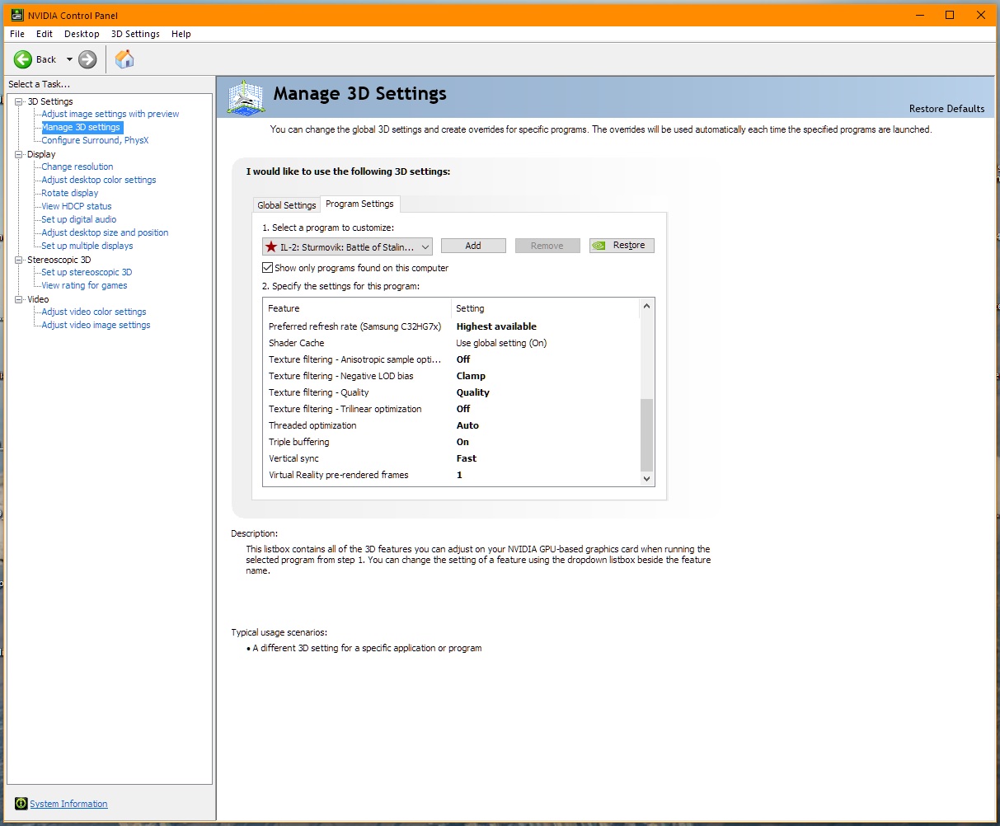Collapse the Video tree node
The image size is (1000, 826).
pyautogui.click(x=19, y=299)
